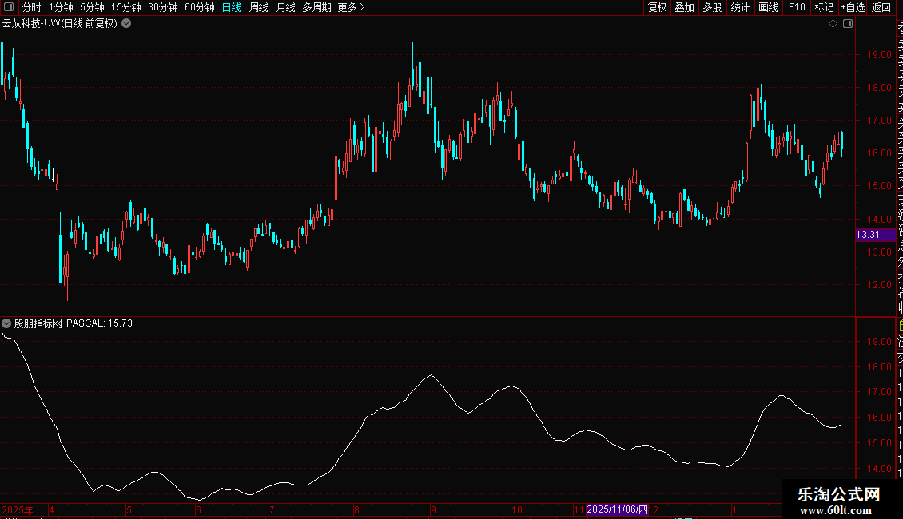Select the 月线 monthly period tab
Screen dimensions: 903x519
285,7
